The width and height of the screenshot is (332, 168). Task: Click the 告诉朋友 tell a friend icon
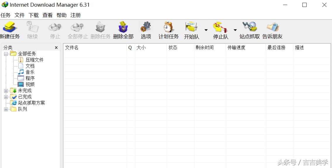tap(272, 27)
